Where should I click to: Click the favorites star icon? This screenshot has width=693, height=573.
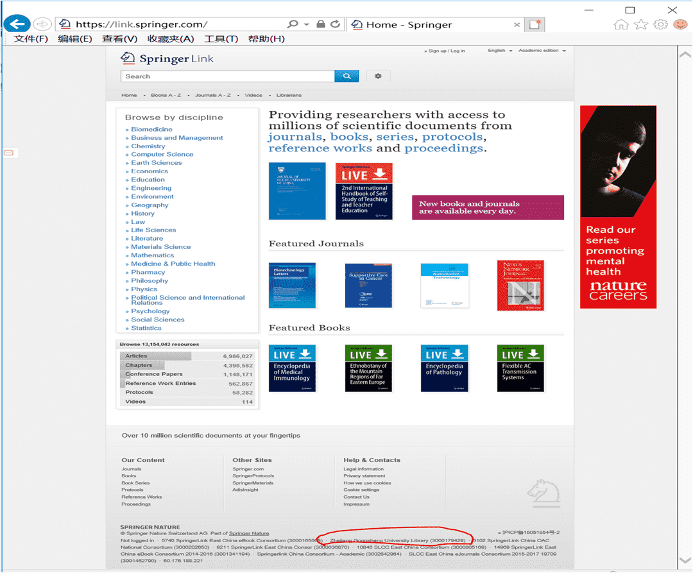pos(640,24)
